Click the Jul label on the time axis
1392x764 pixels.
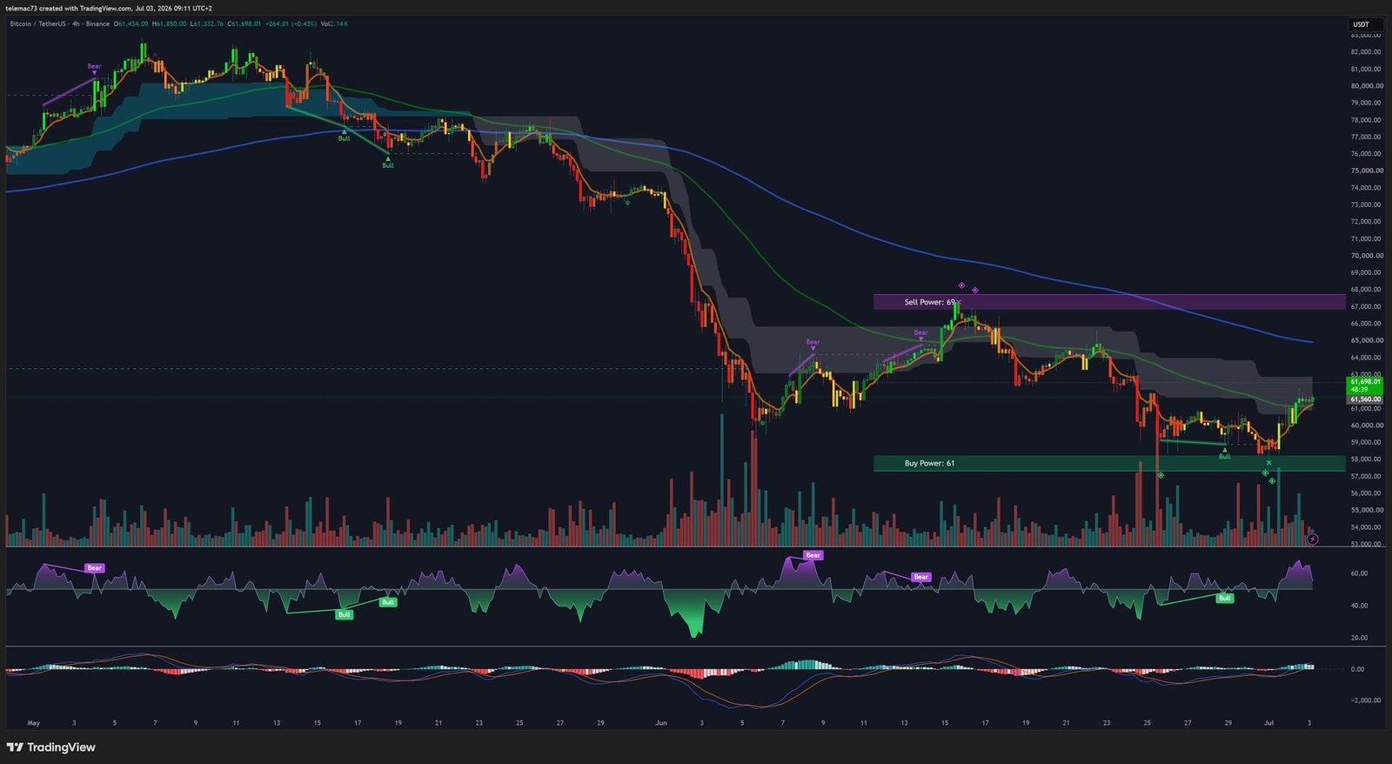pos(1268,722)
